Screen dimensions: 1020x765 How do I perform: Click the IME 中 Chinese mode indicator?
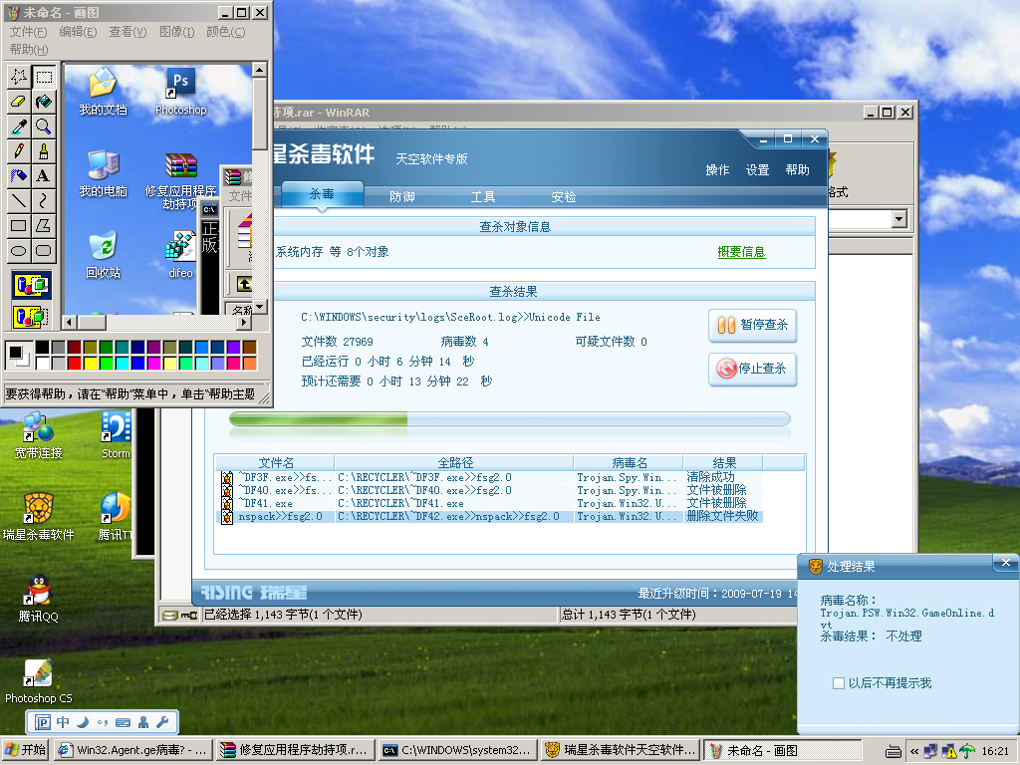pyautogui.click(x=63, y=722)
